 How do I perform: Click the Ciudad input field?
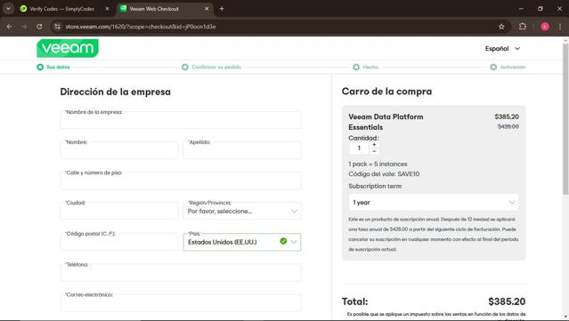click(x=119, y=211)
